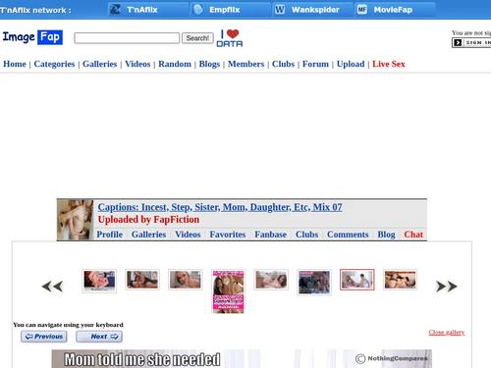Select the first thumbnail in the strip
This screenshot has width=491, height=368.
click(99, 281)
